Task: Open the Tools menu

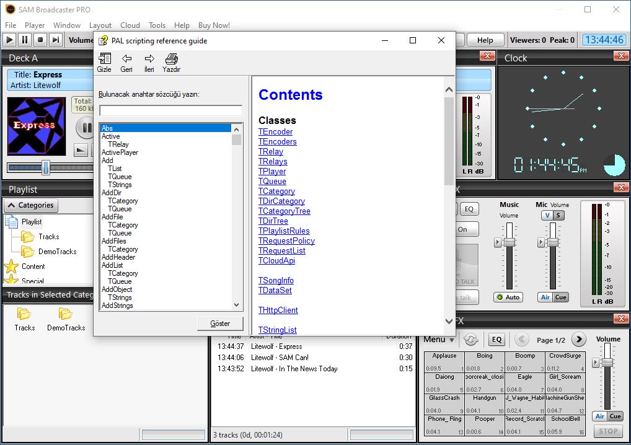Action: tap(157, 25)
